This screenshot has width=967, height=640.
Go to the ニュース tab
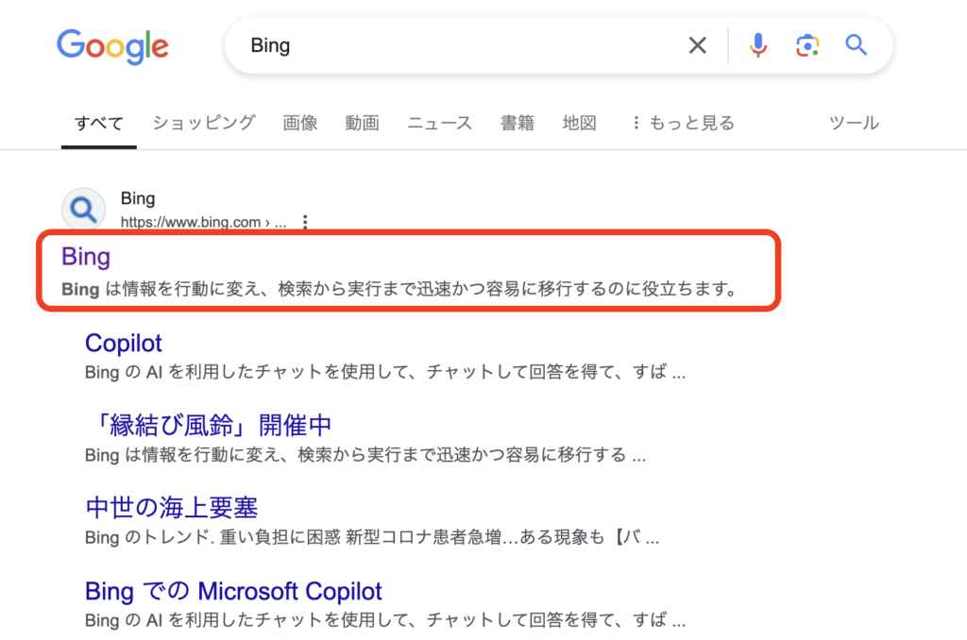click(x=440, y=123)
